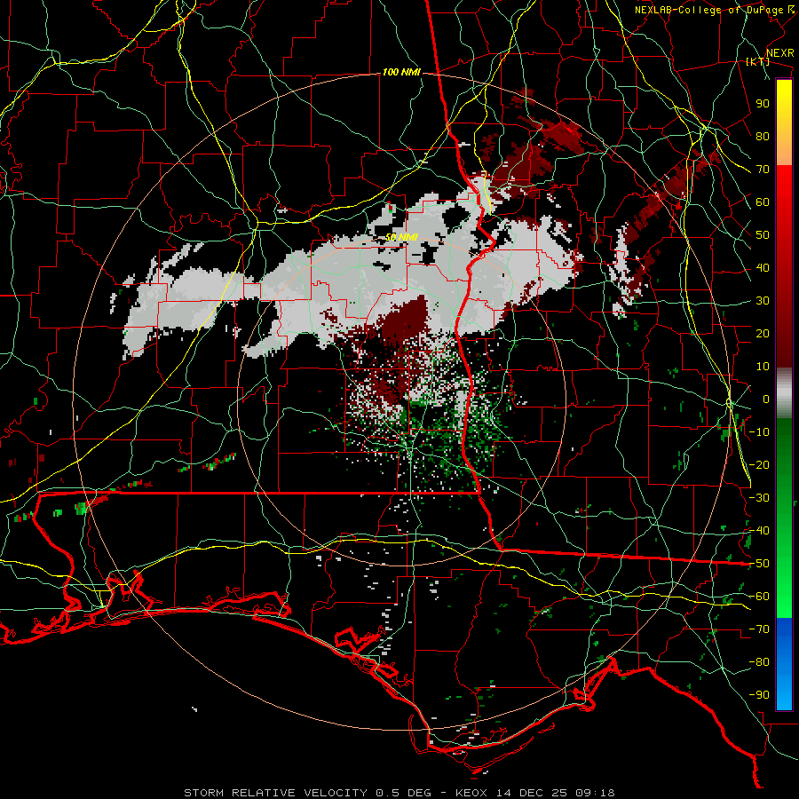
Task: Click the -60 value on velocity scale
Action: coord(759,597)
